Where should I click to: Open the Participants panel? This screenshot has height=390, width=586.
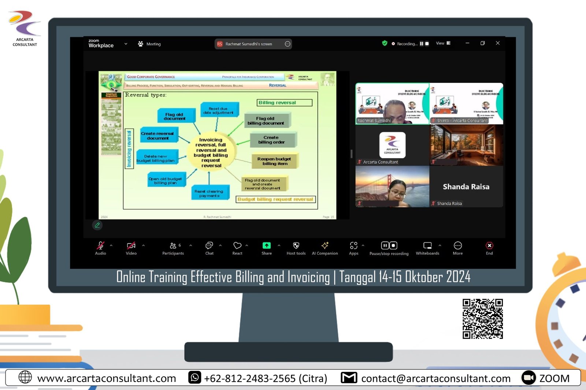[173, 246]
